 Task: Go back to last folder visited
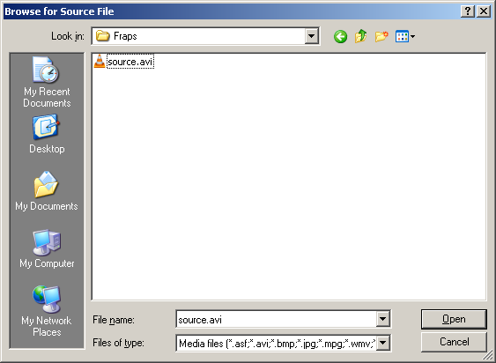[340, 37]
